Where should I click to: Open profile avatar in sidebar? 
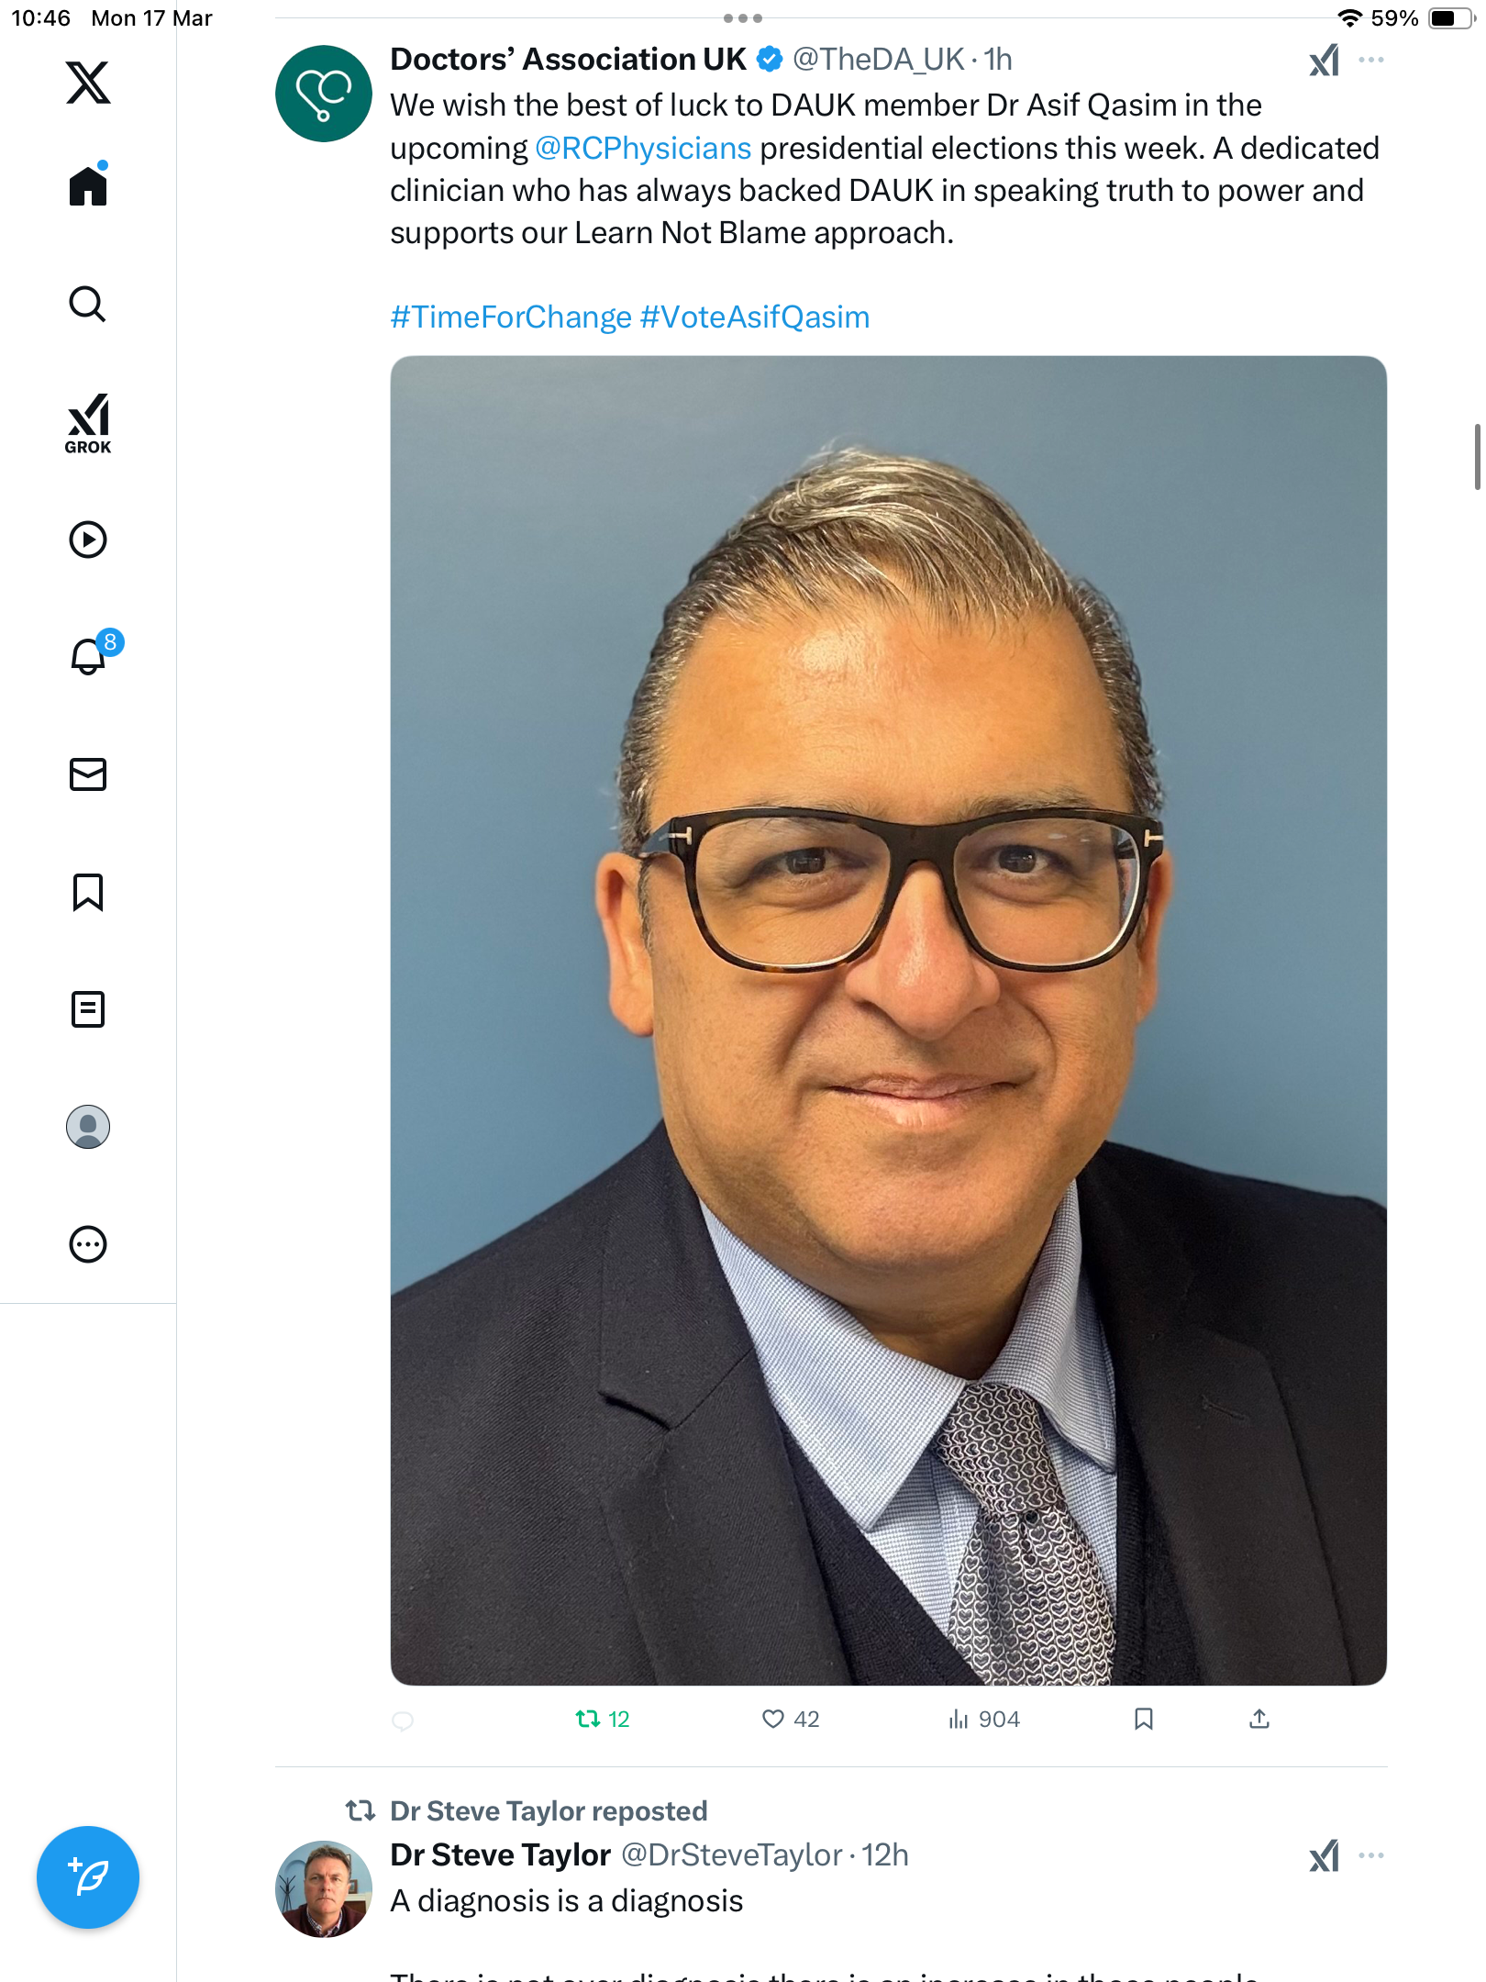[x=88, y=1127]
